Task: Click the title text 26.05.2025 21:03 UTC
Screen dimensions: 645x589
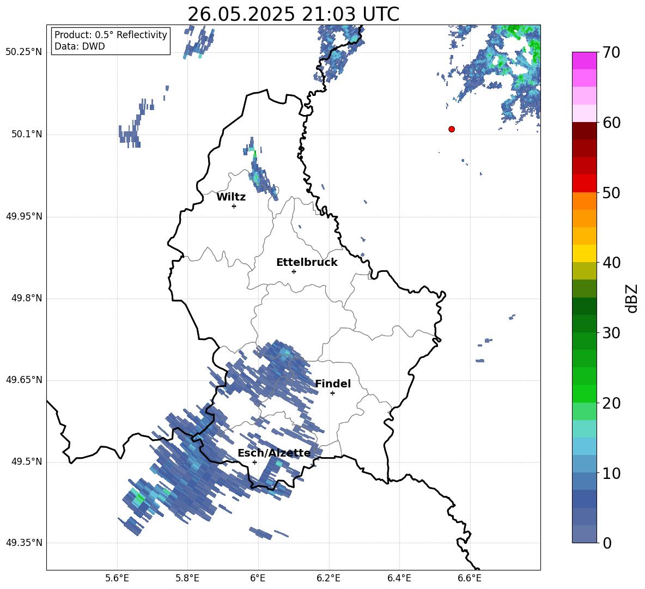Action: (293, 14)
